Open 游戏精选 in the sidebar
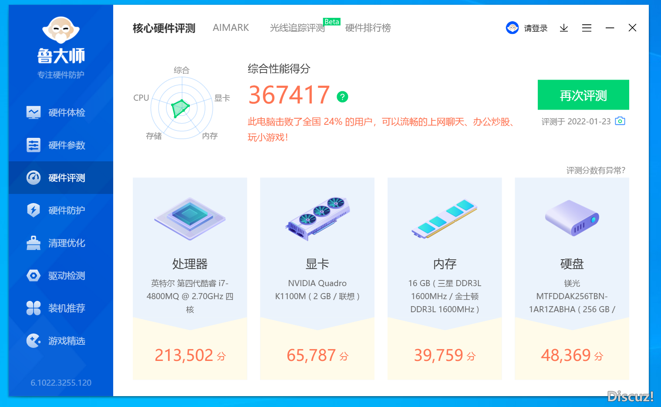Image resolution: width=661 pixels, height=407 pixels. [x=66, y=341]
